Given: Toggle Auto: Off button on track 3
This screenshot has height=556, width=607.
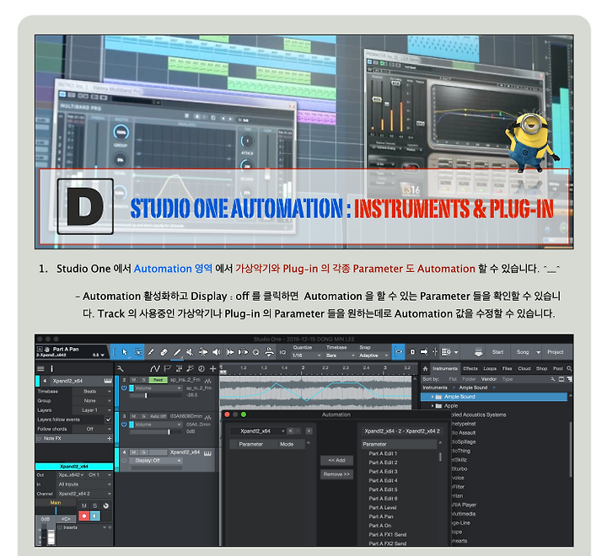Looking at the screenshot, I should (x=158, y=416).
